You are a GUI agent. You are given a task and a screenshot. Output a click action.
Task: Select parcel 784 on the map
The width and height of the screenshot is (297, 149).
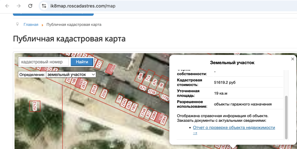(x=119, y=99)
